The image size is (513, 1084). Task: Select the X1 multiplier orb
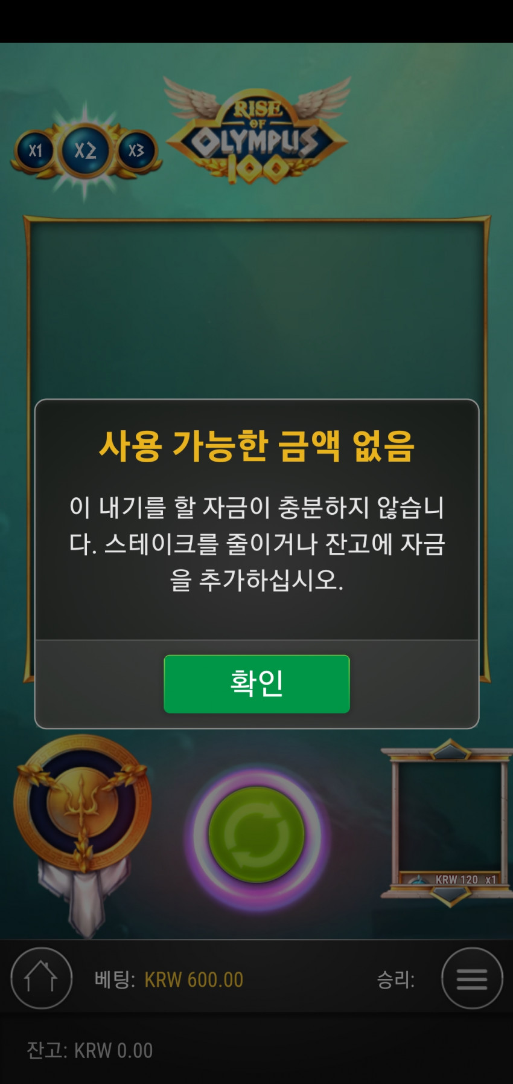[x=36, y=150]
